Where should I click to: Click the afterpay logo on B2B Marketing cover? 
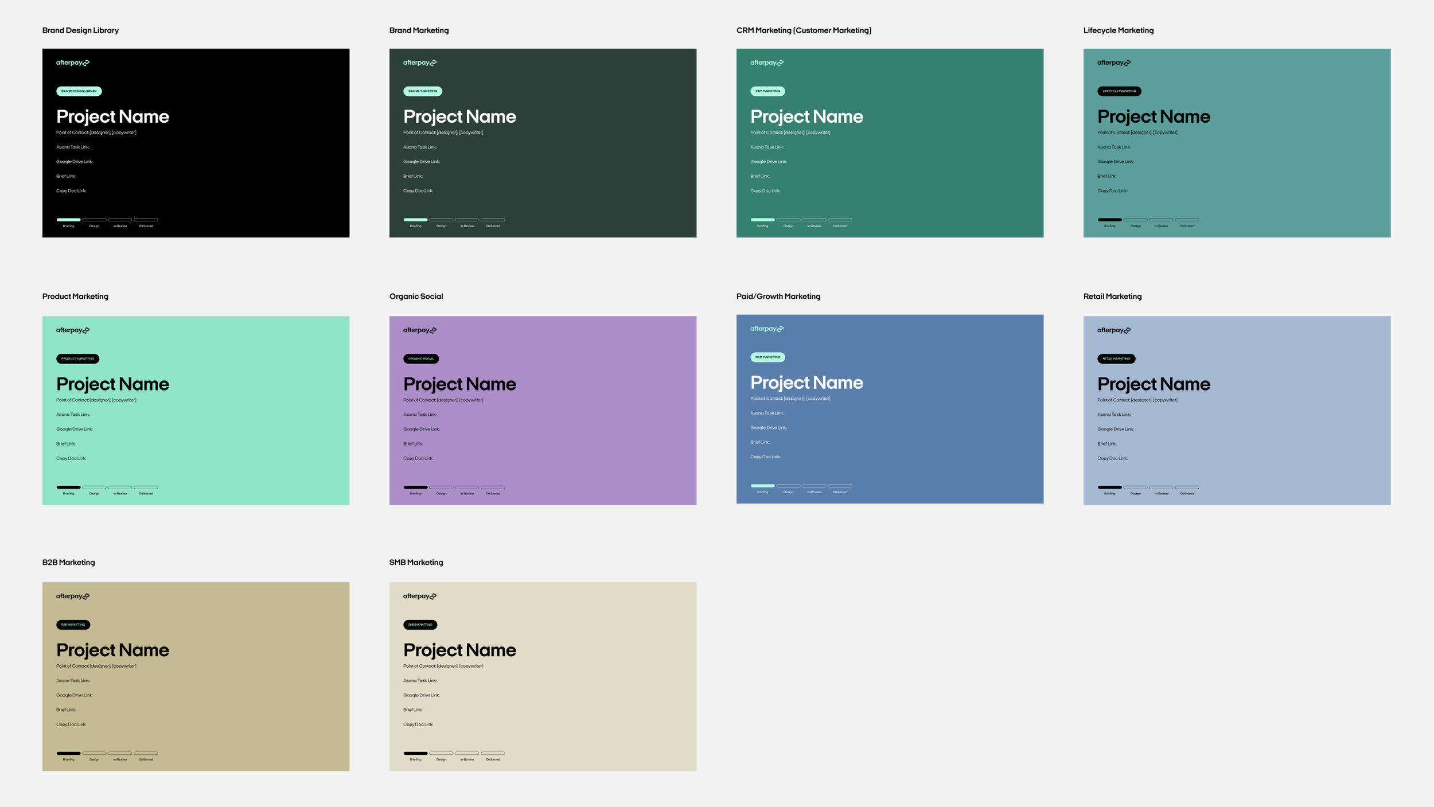73,597
